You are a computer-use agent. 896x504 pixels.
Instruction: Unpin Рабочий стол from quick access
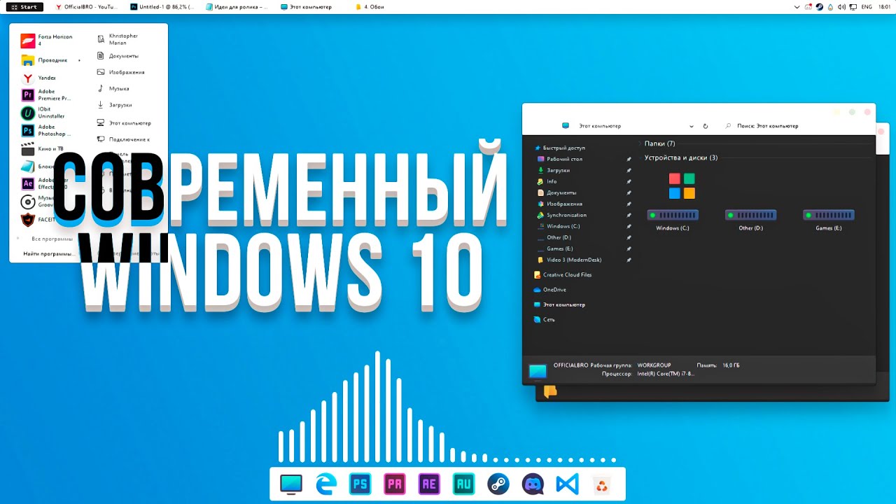629,159
